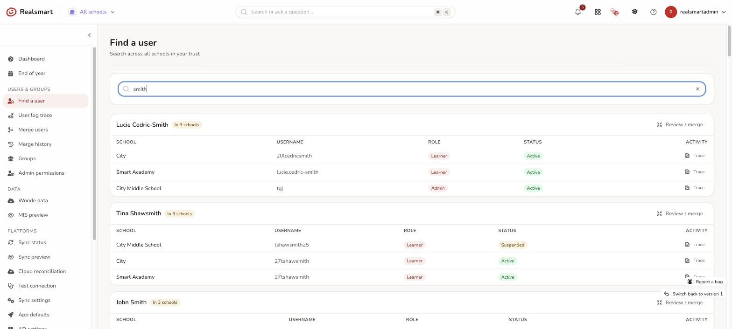Screen dimensions: 732x329
Task: Click the Test connection stethoscope icon
Action: [x=11, y=286]
